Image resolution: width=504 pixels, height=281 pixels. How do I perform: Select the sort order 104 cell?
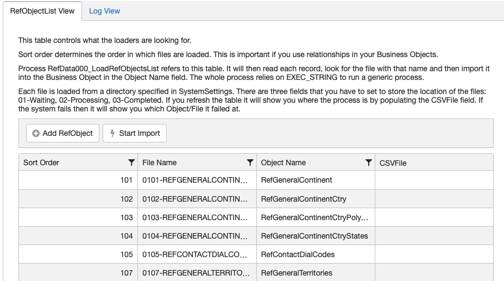point(78,236)
